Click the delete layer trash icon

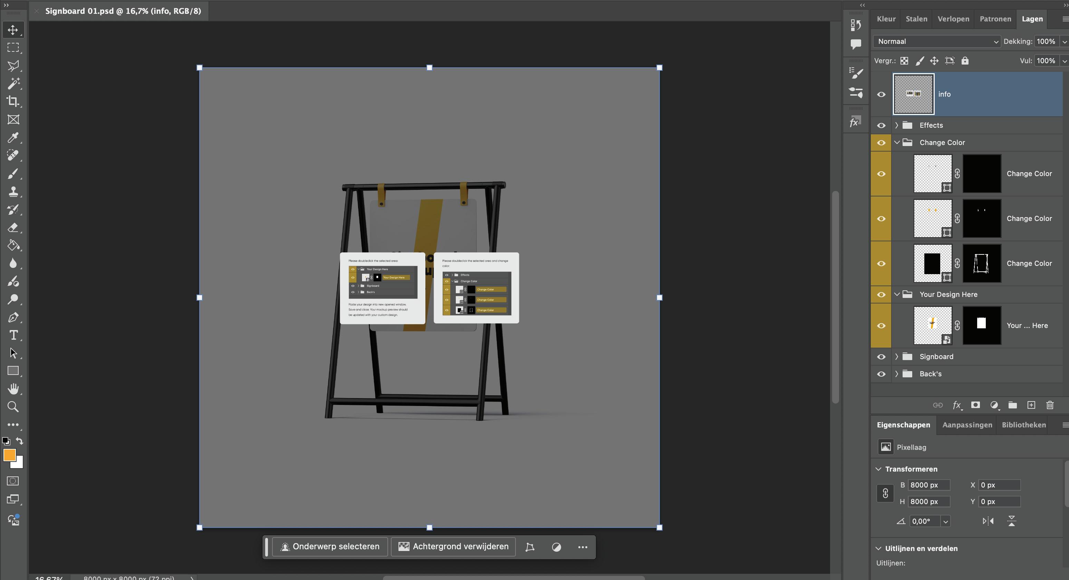(x=1050, y=405)
